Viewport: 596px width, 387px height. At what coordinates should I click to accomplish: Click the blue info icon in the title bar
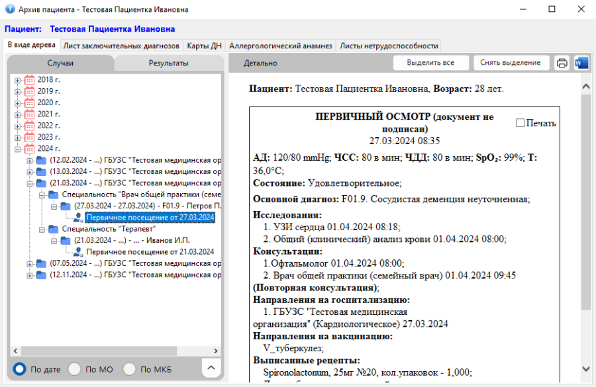point(10,9)
